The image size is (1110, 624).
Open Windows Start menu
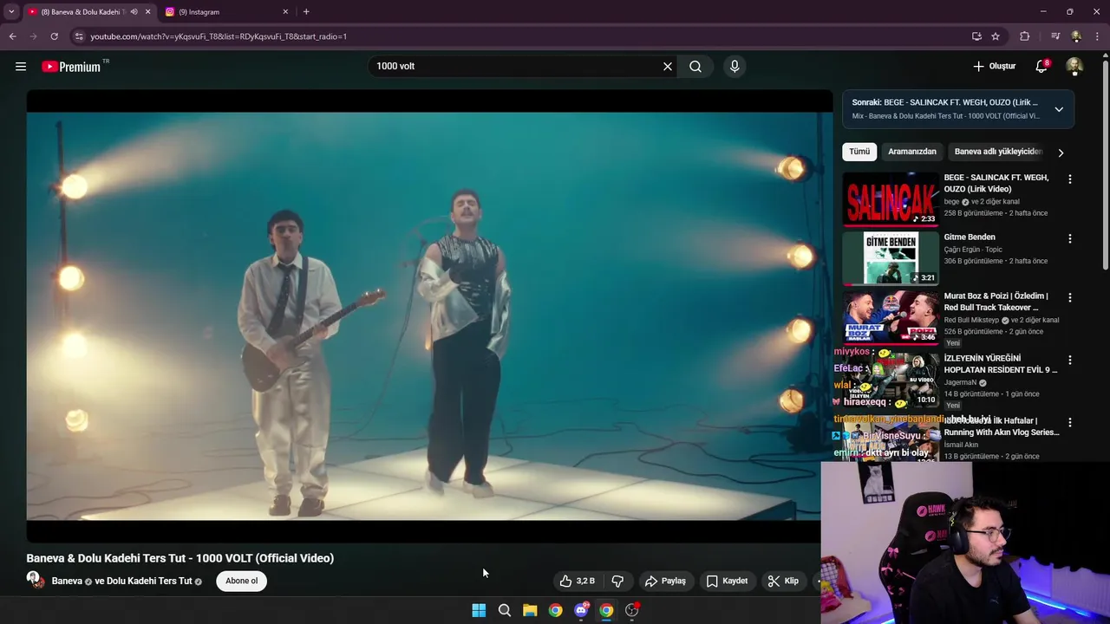(x=479, y=610)
